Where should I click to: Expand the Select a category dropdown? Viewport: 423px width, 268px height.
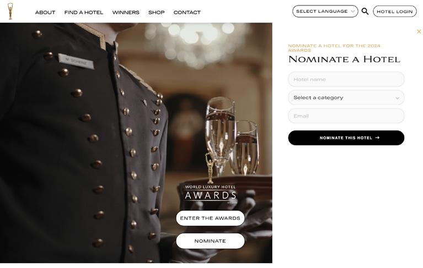coord(346,97)
